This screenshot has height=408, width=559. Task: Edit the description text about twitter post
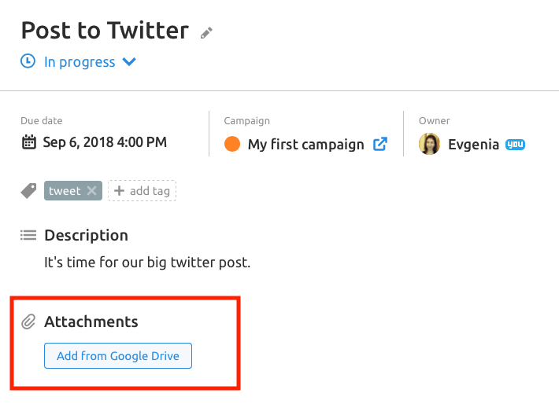[x=147, y=263]
